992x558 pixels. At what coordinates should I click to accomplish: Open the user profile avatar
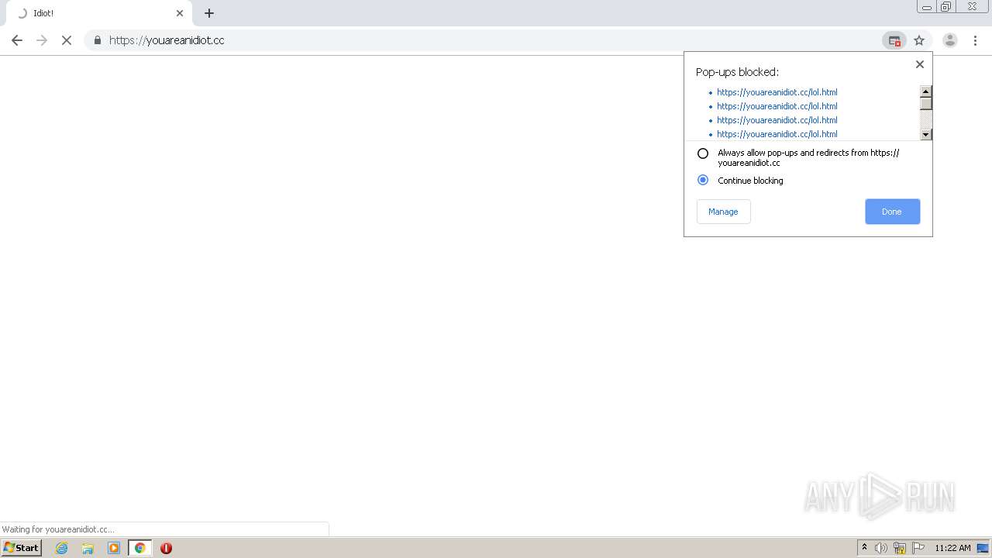click(949, 40)
